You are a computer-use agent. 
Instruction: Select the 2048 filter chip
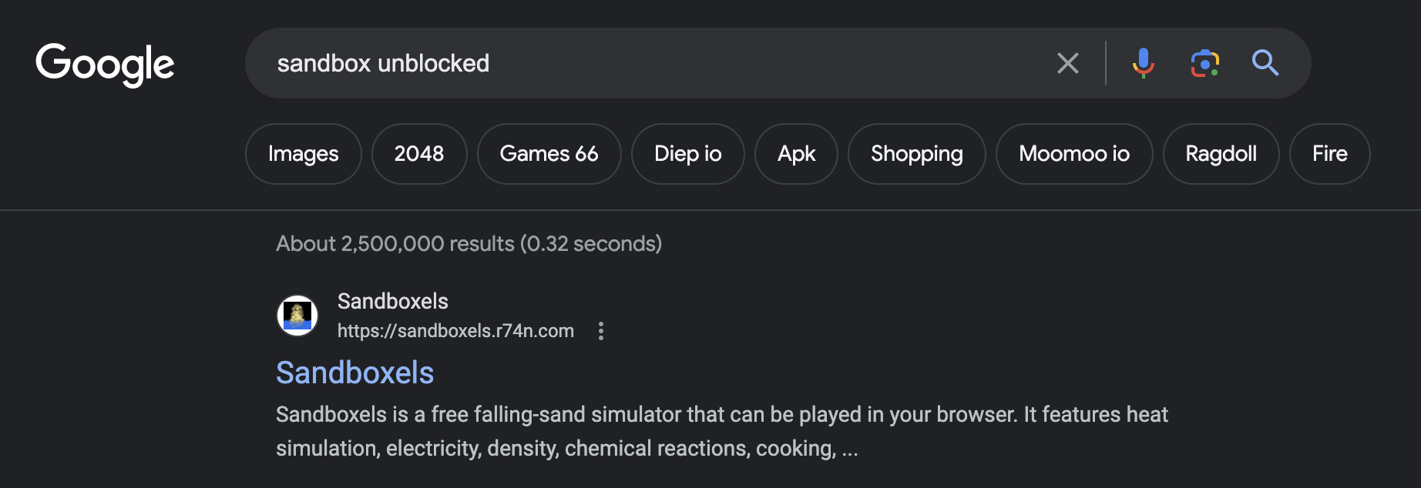[x=419, y=154]
